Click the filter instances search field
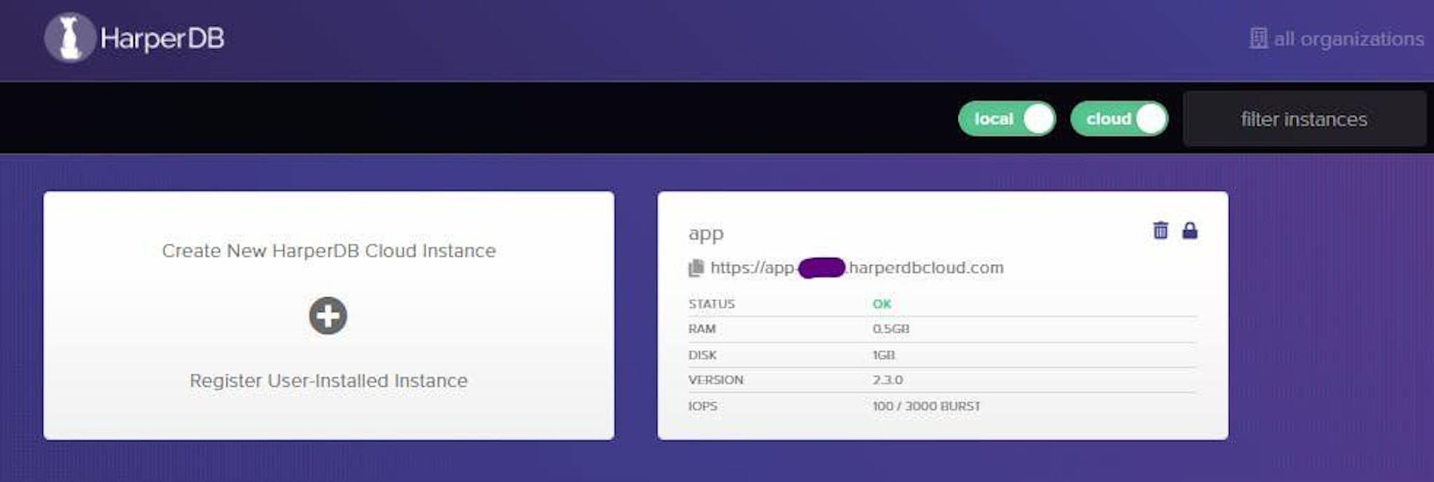 coord(1304,119)
